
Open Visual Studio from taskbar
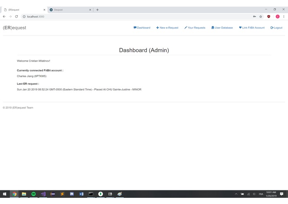43,194
